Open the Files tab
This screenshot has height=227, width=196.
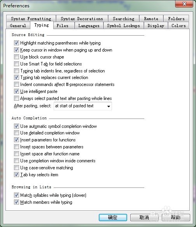(x=64, y=26)
